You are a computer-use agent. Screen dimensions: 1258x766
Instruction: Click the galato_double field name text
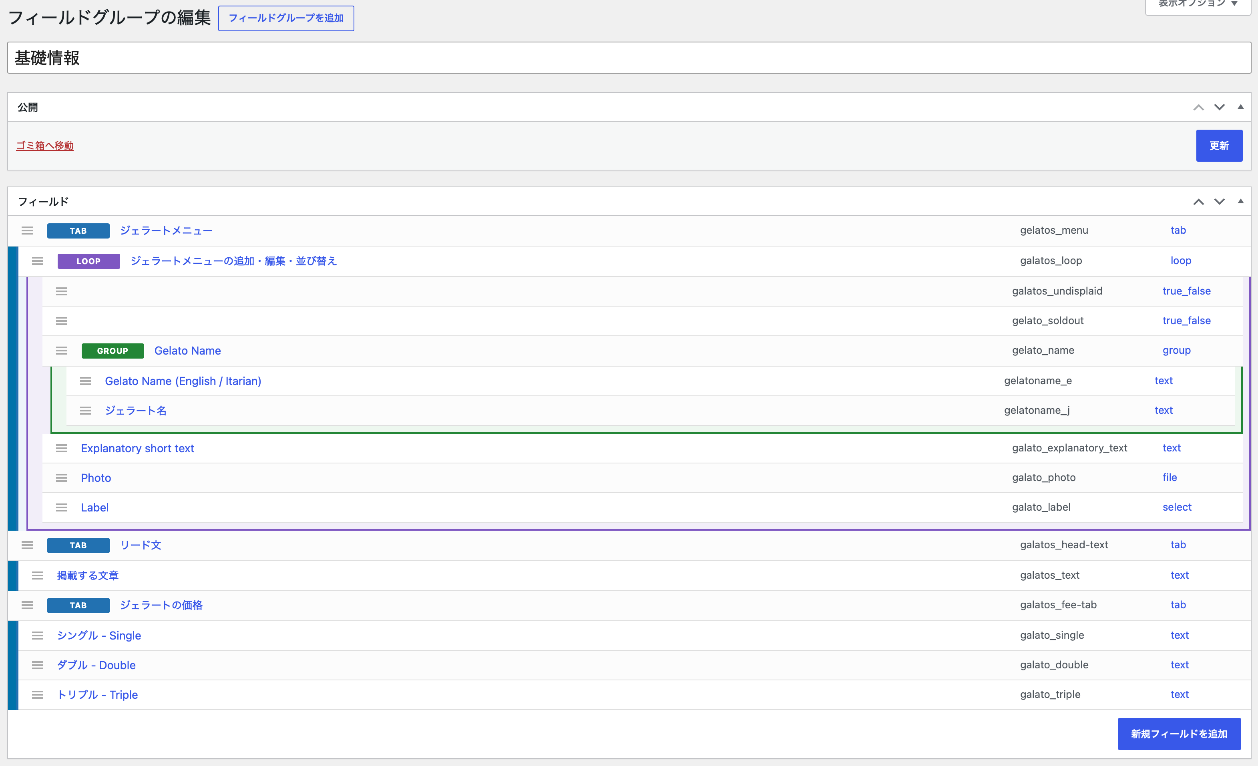click(x=1054, y=665)
